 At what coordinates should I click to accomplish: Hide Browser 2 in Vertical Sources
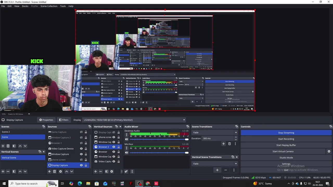114,147
